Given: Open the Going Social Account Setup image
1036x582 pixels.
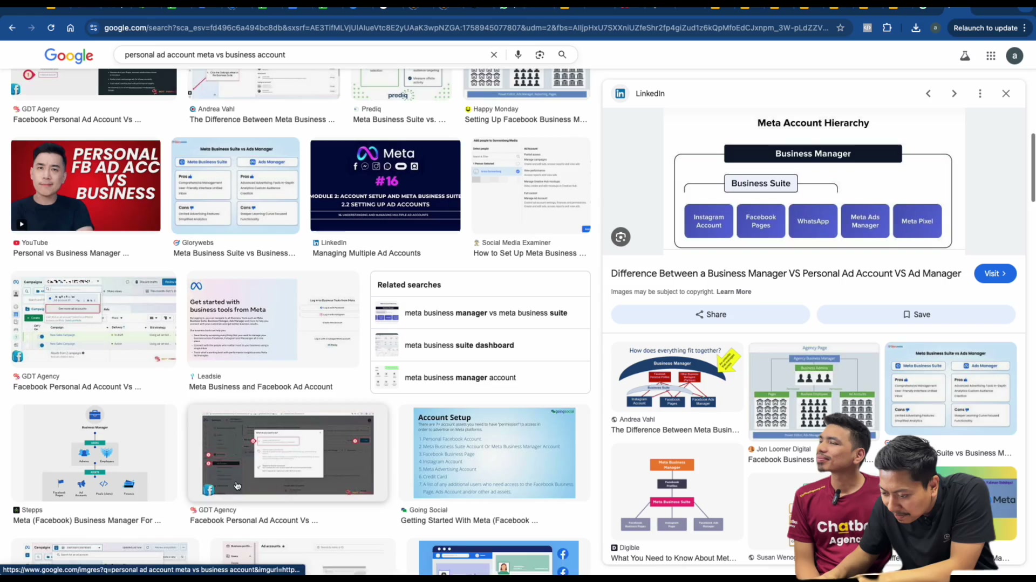Looking at the screenshot, I should (494, 453).
